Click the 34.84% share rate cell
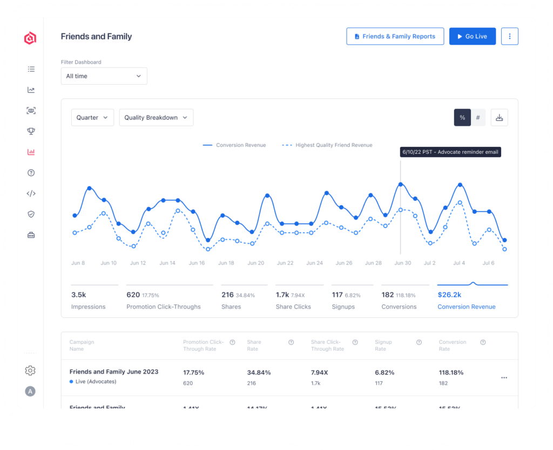The height and width of the screenshot is (450, 553). (259, 372)
